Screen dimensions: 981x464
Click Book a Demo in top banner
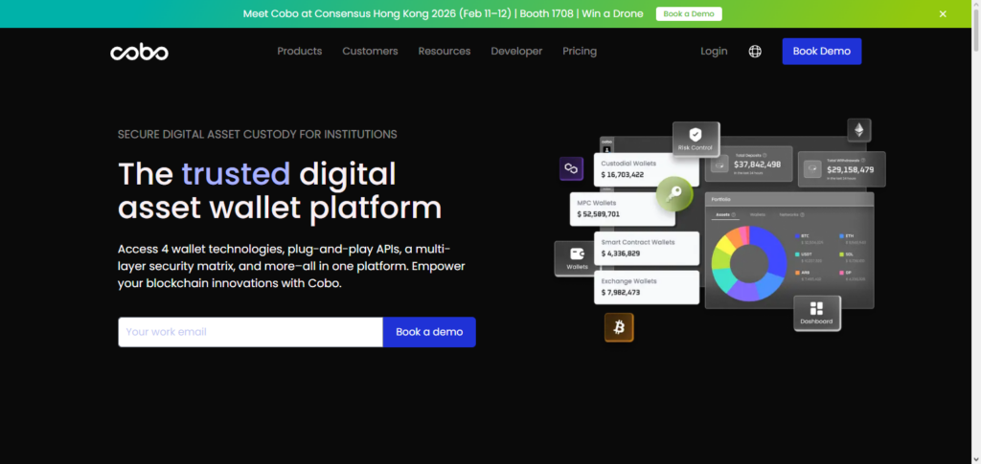tap(689, 13)
